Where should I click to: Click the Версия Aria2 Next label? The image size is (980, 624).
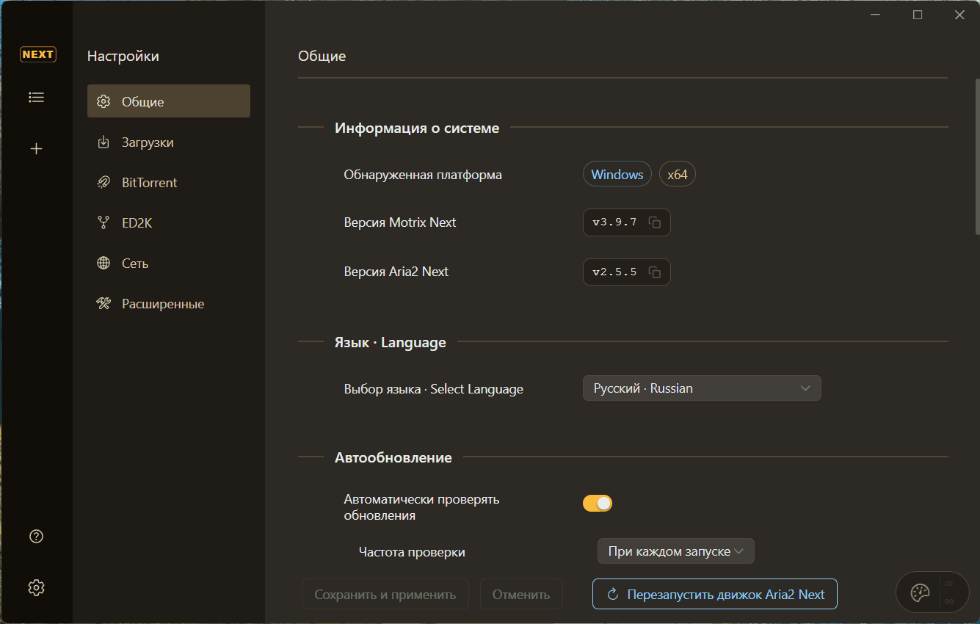click(x=396, y=272)
